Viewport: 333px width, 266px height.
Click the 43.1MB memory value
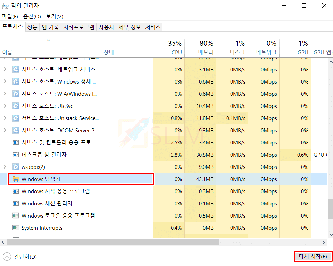(x=205, y=179)
